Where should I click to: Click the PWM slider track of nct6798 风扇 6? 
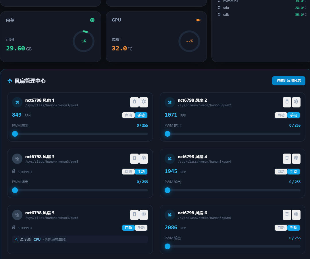point(232,246)
